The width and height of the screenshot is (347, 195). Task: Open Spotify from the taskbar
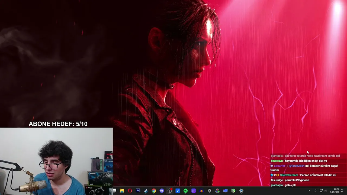click(x=185, y=191)
